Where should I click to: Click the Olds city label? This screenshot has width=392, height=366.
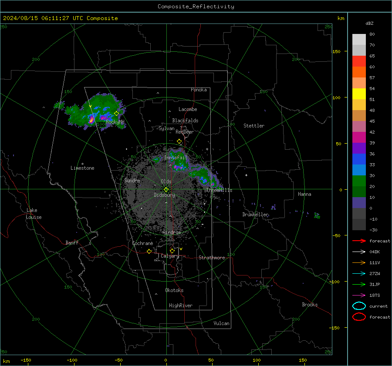pyautogui.click(x=166, y=181)
